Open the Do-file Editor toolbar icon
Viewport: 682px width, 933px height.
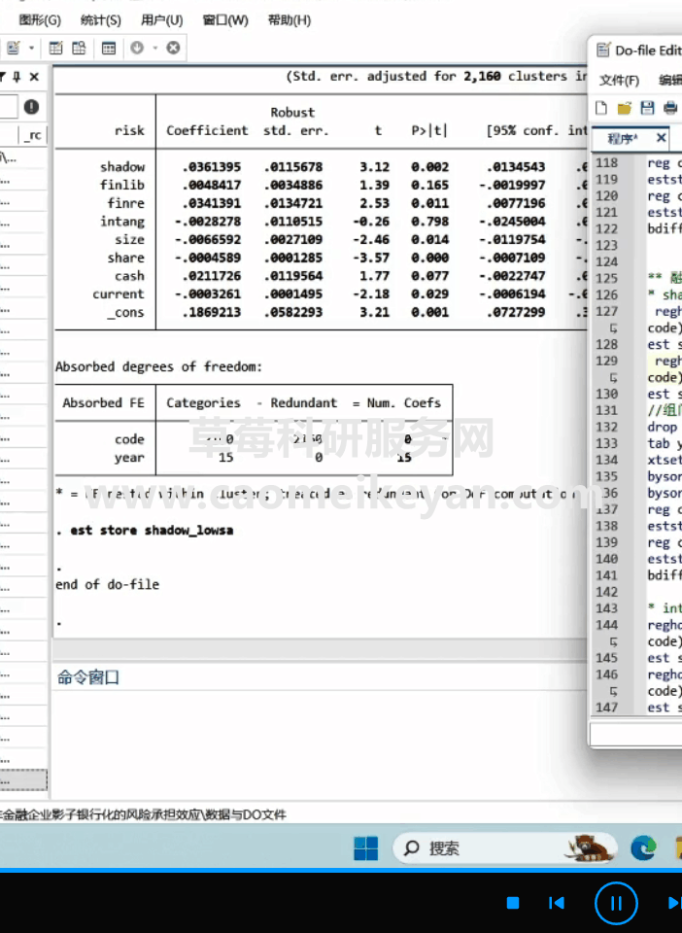click(14, 48)
